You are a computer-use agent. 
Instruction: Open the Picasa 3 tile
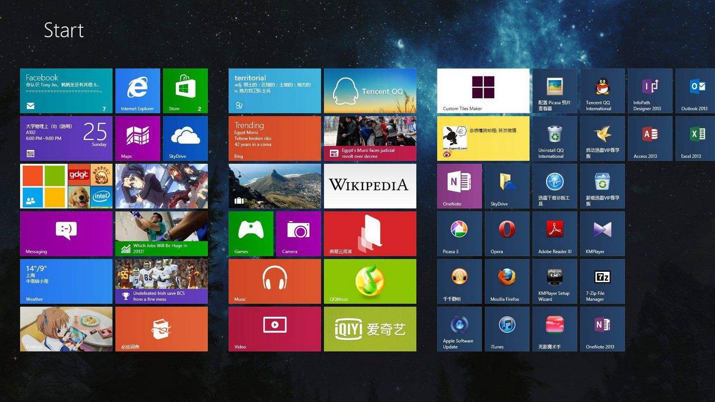click(x=459, y=234)
